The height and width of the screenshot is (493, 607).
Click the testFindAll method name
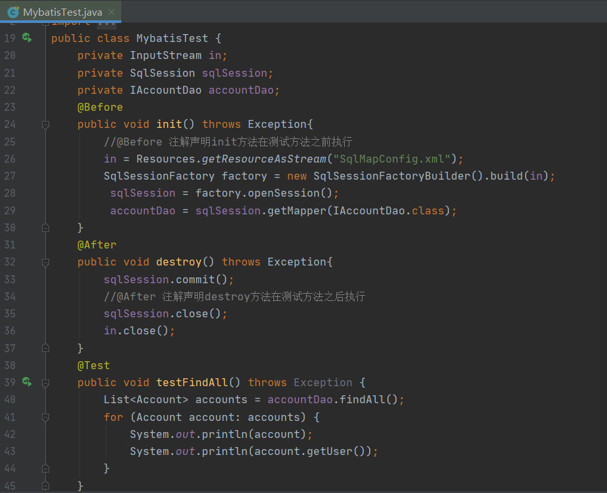[x=192, y=382]
